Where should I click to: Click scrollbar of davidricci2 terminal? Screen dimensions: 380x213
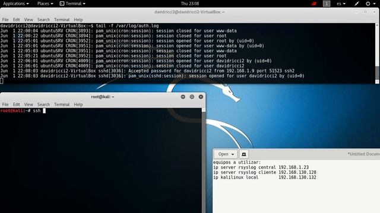point(377,53)
